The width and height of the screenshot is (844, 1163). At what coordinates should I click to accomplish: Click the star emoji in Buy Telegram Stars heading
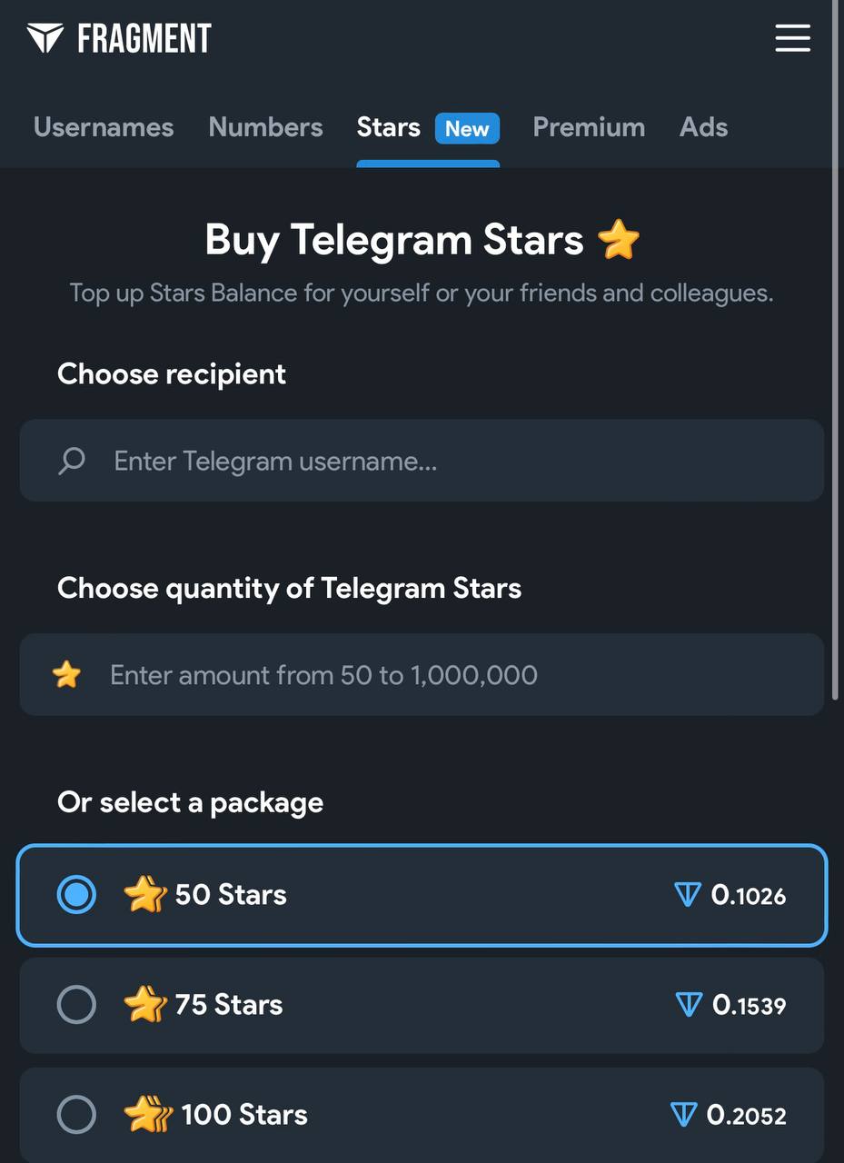coord(619,241)
